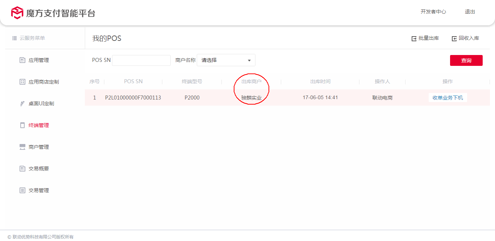Click the dropdown arrow beside 请选择
Screen dimensions: 495x241
[x=249, y=60]
